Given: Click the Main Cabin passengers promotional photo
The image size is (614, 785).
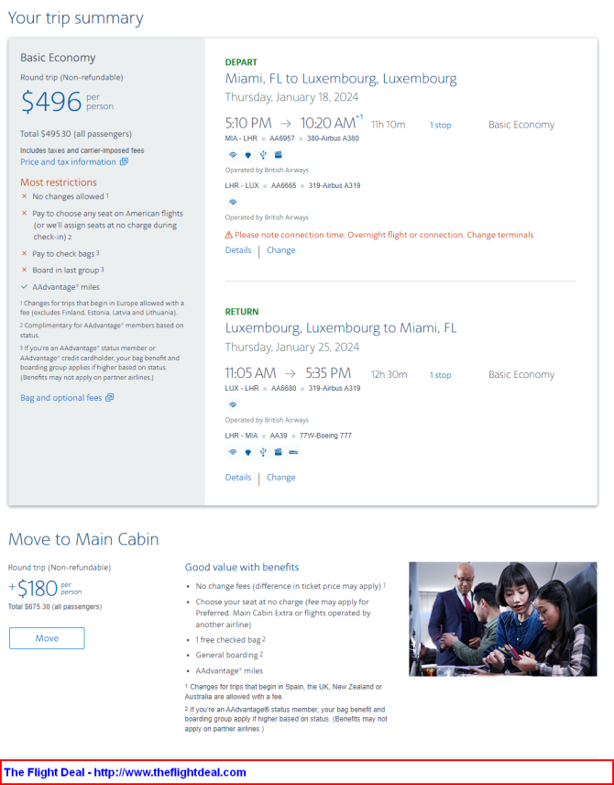Looking at the screenshot, I should pos(502,619).
